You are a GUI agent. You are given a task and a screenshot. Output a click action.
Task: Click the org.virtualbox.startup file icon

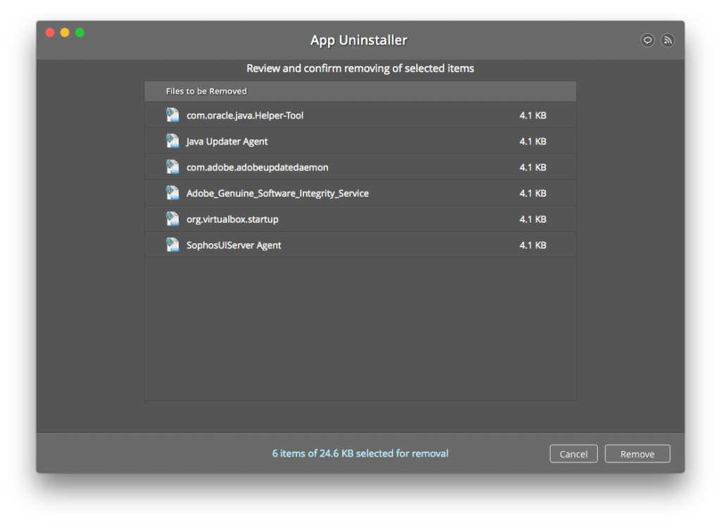pyautogui.click(x=173, y=219)
